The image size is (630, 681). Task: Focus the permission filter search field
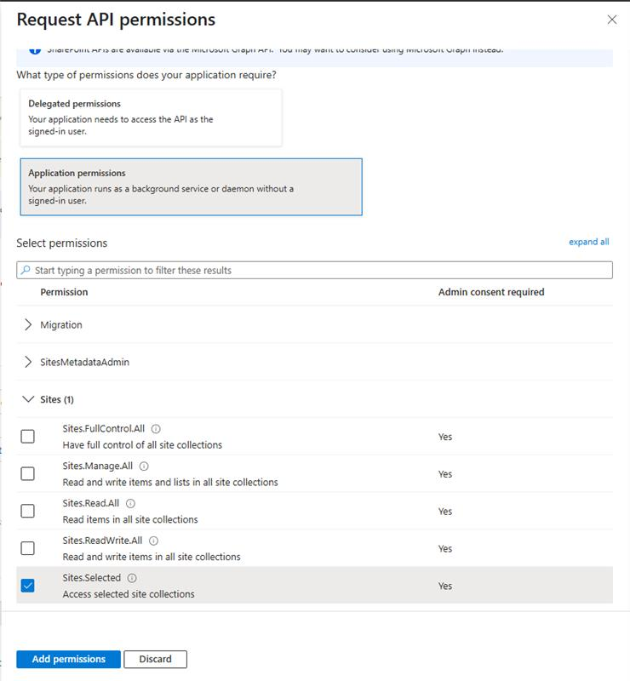coord(314,270)
